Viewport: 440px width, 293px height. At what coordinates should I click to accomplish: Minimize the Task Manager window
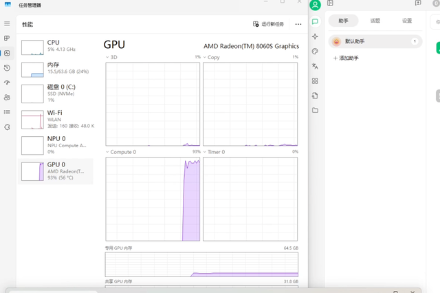(x=266, y=1)
